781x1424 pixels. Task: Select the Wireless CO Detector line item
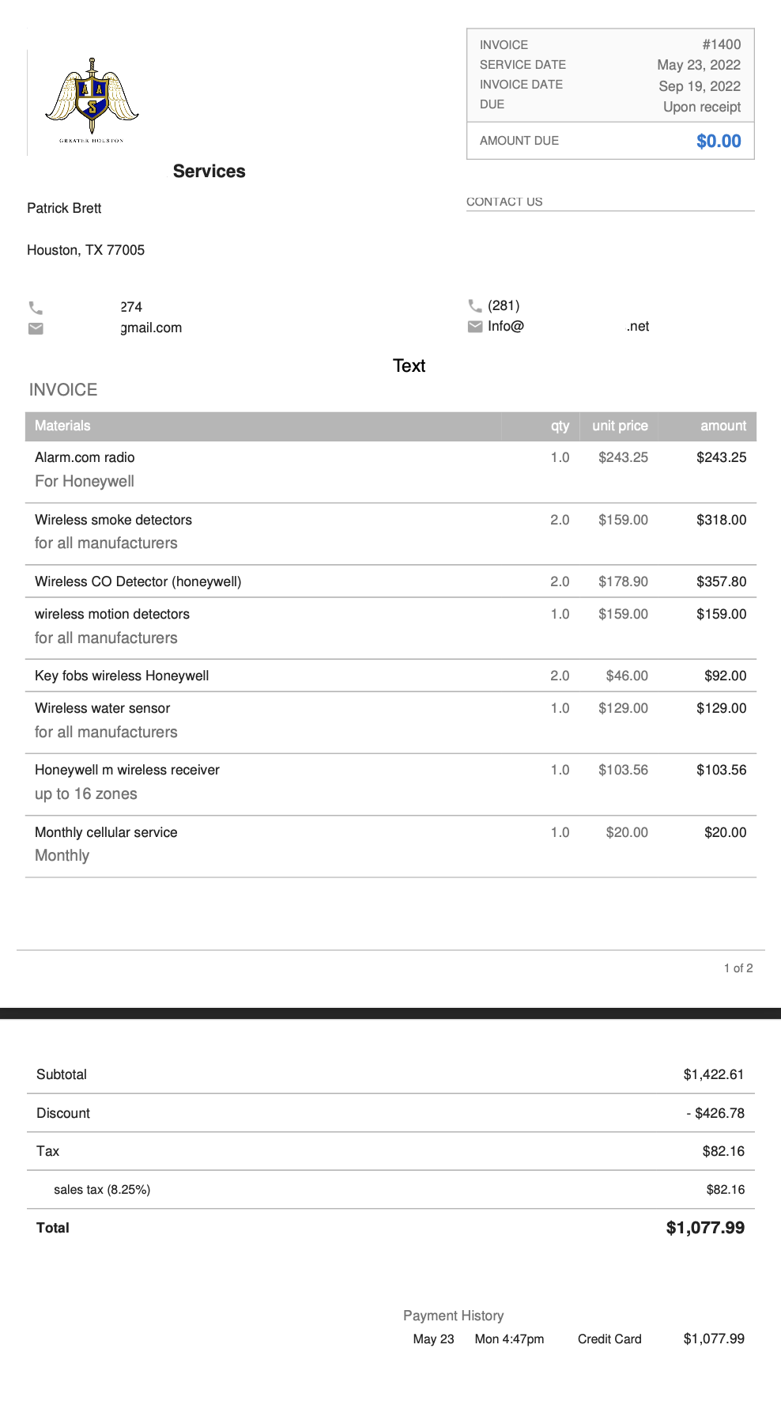[x=138, y=581]
